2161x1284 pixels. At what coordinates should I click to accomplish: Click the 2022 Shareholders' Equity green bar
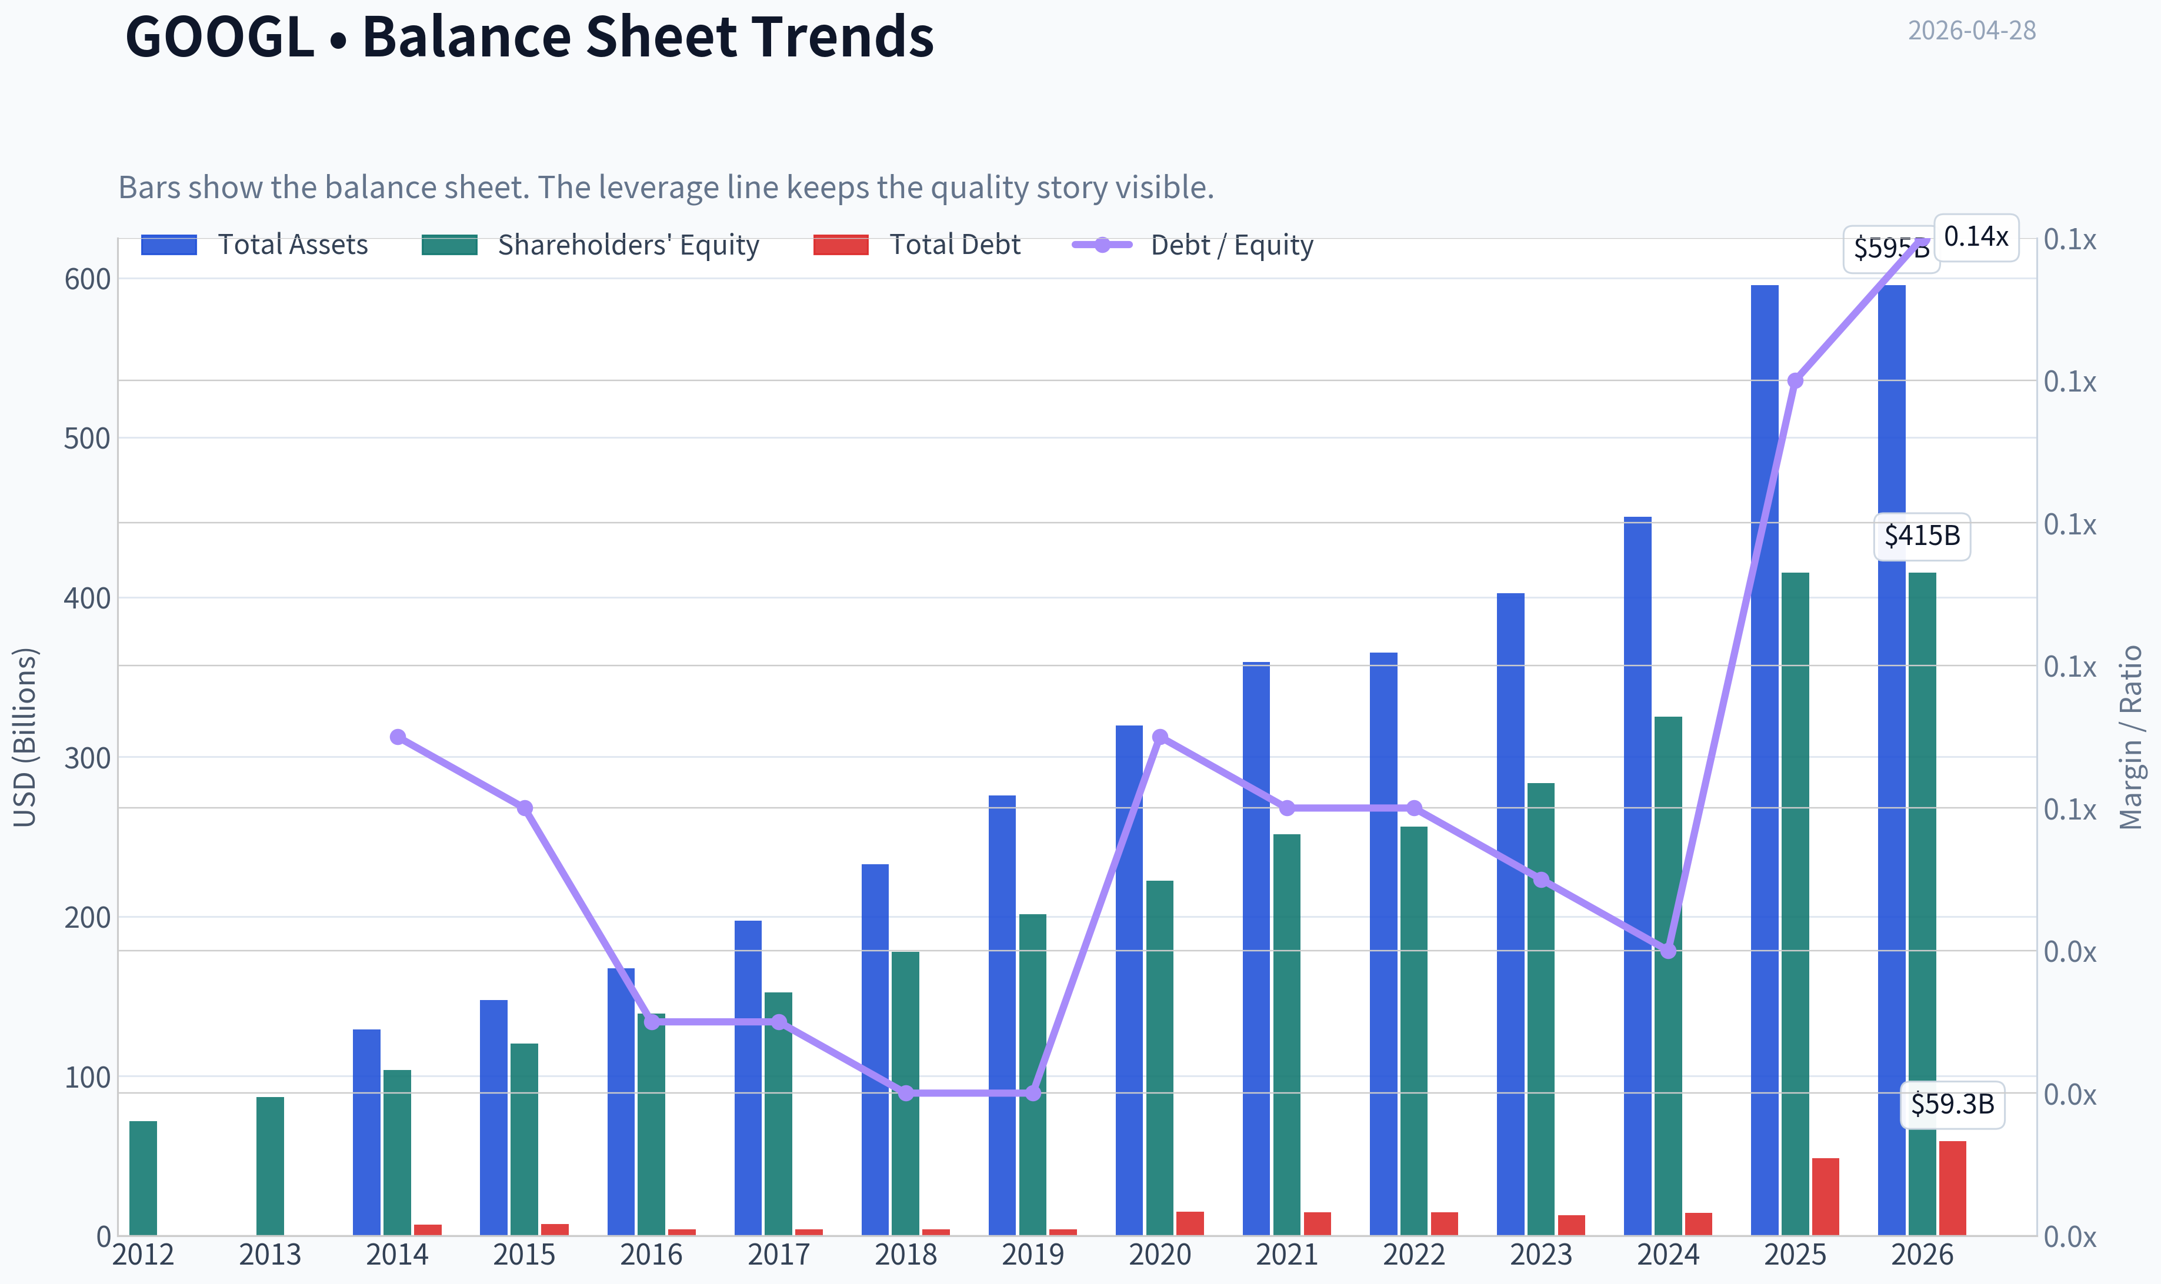pyautogui.click(x=1414, y=1031)
